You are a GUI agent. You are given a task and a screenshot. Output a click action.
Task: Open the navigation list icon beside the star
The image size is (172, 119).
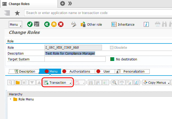click(x=7, y=13)
